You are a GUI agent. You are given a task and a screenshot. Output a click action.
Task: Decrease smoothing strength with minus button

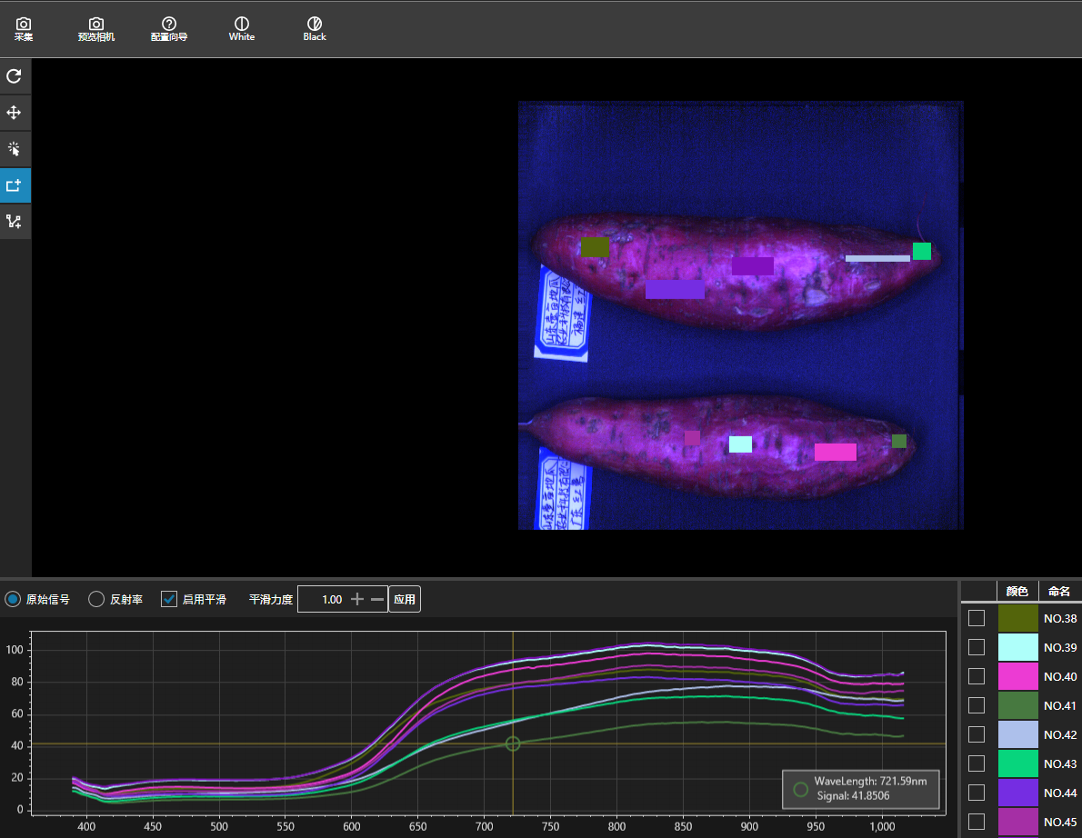point(377,600)
